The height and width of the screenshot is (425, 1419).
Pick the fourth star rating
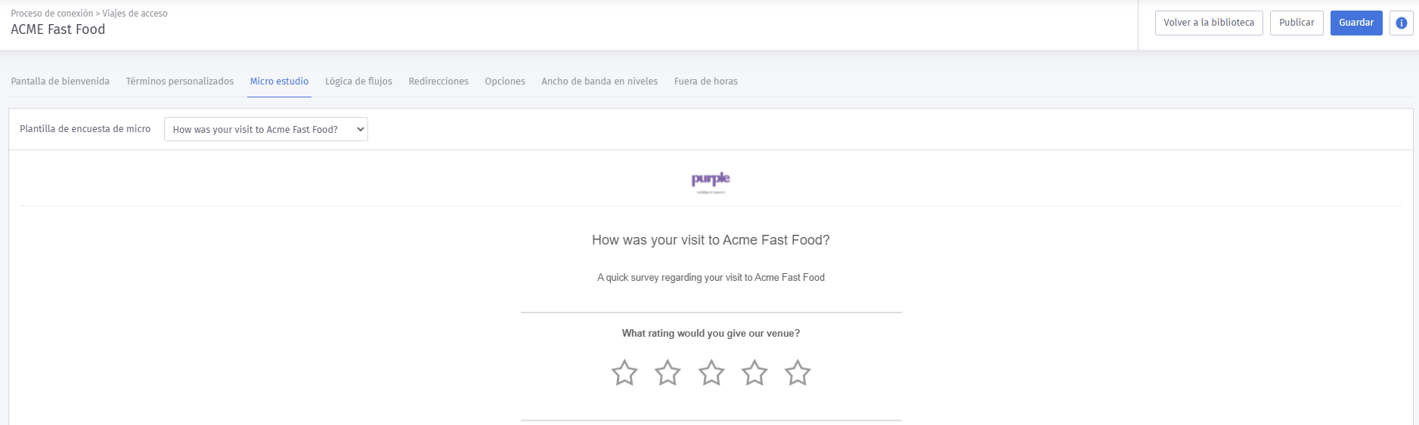click(754, 373)
